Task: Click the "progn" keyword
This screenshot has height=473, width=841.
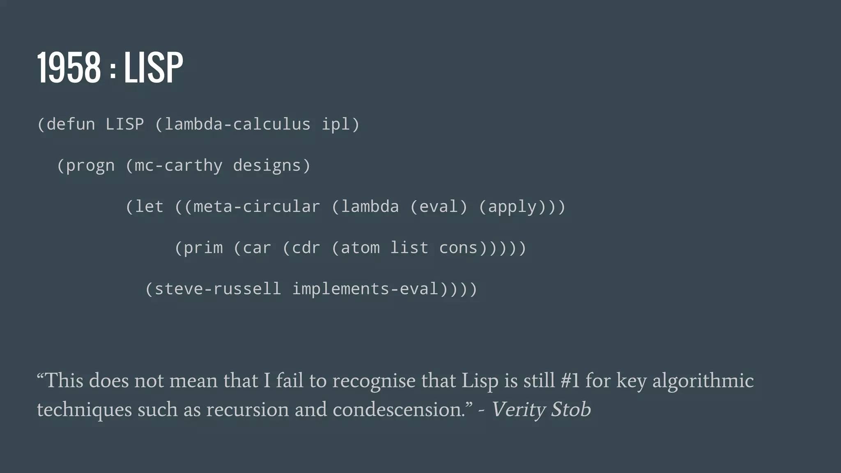Action: pyautogui.click(x=90, y=165)
